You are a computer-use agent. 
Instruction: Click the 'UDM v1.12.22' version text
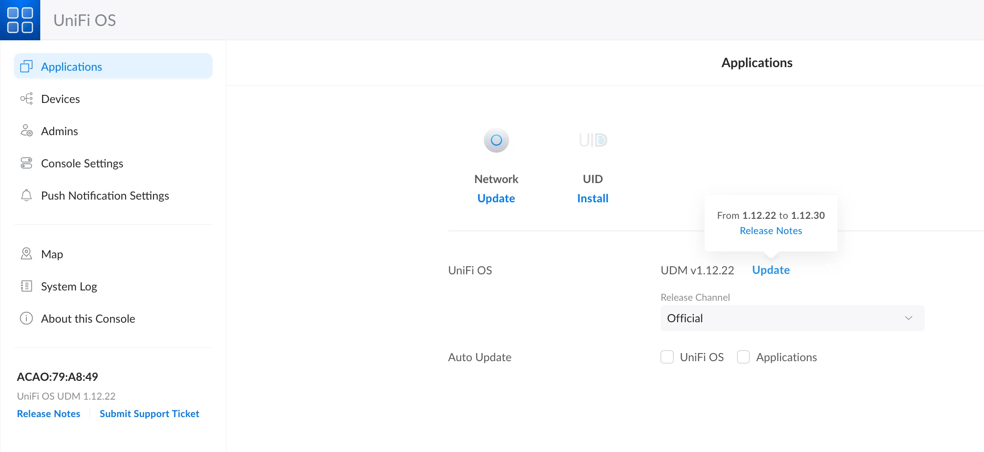pos(697,270)
